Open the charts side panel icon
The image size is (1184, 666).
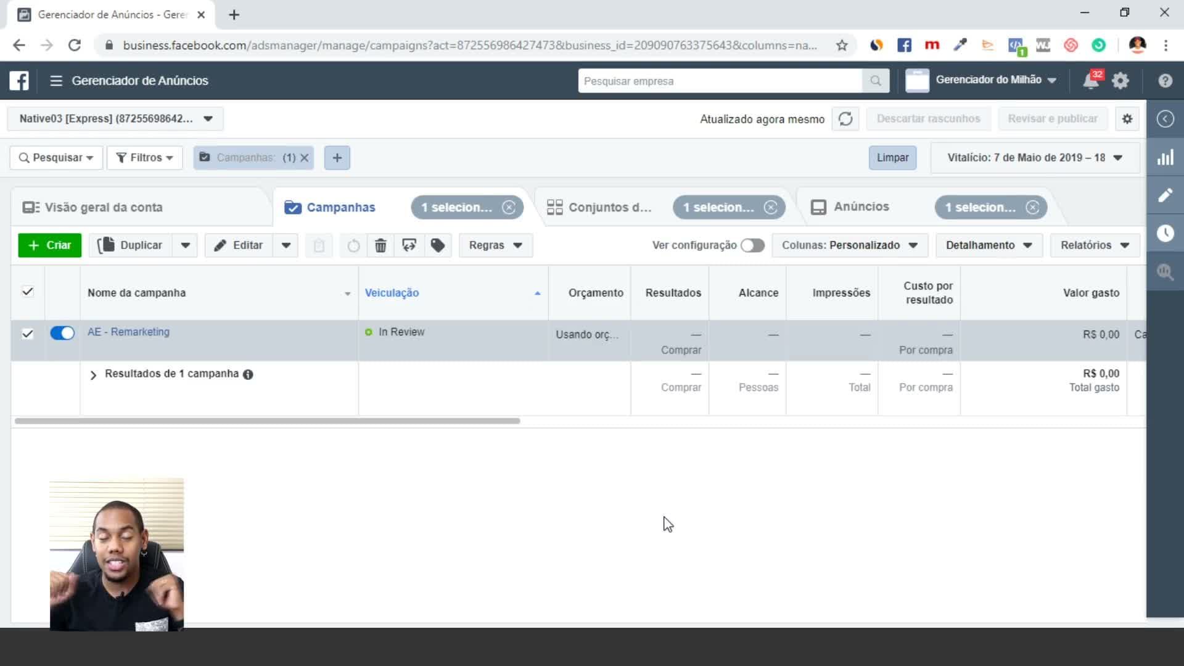pos(1165,157)
